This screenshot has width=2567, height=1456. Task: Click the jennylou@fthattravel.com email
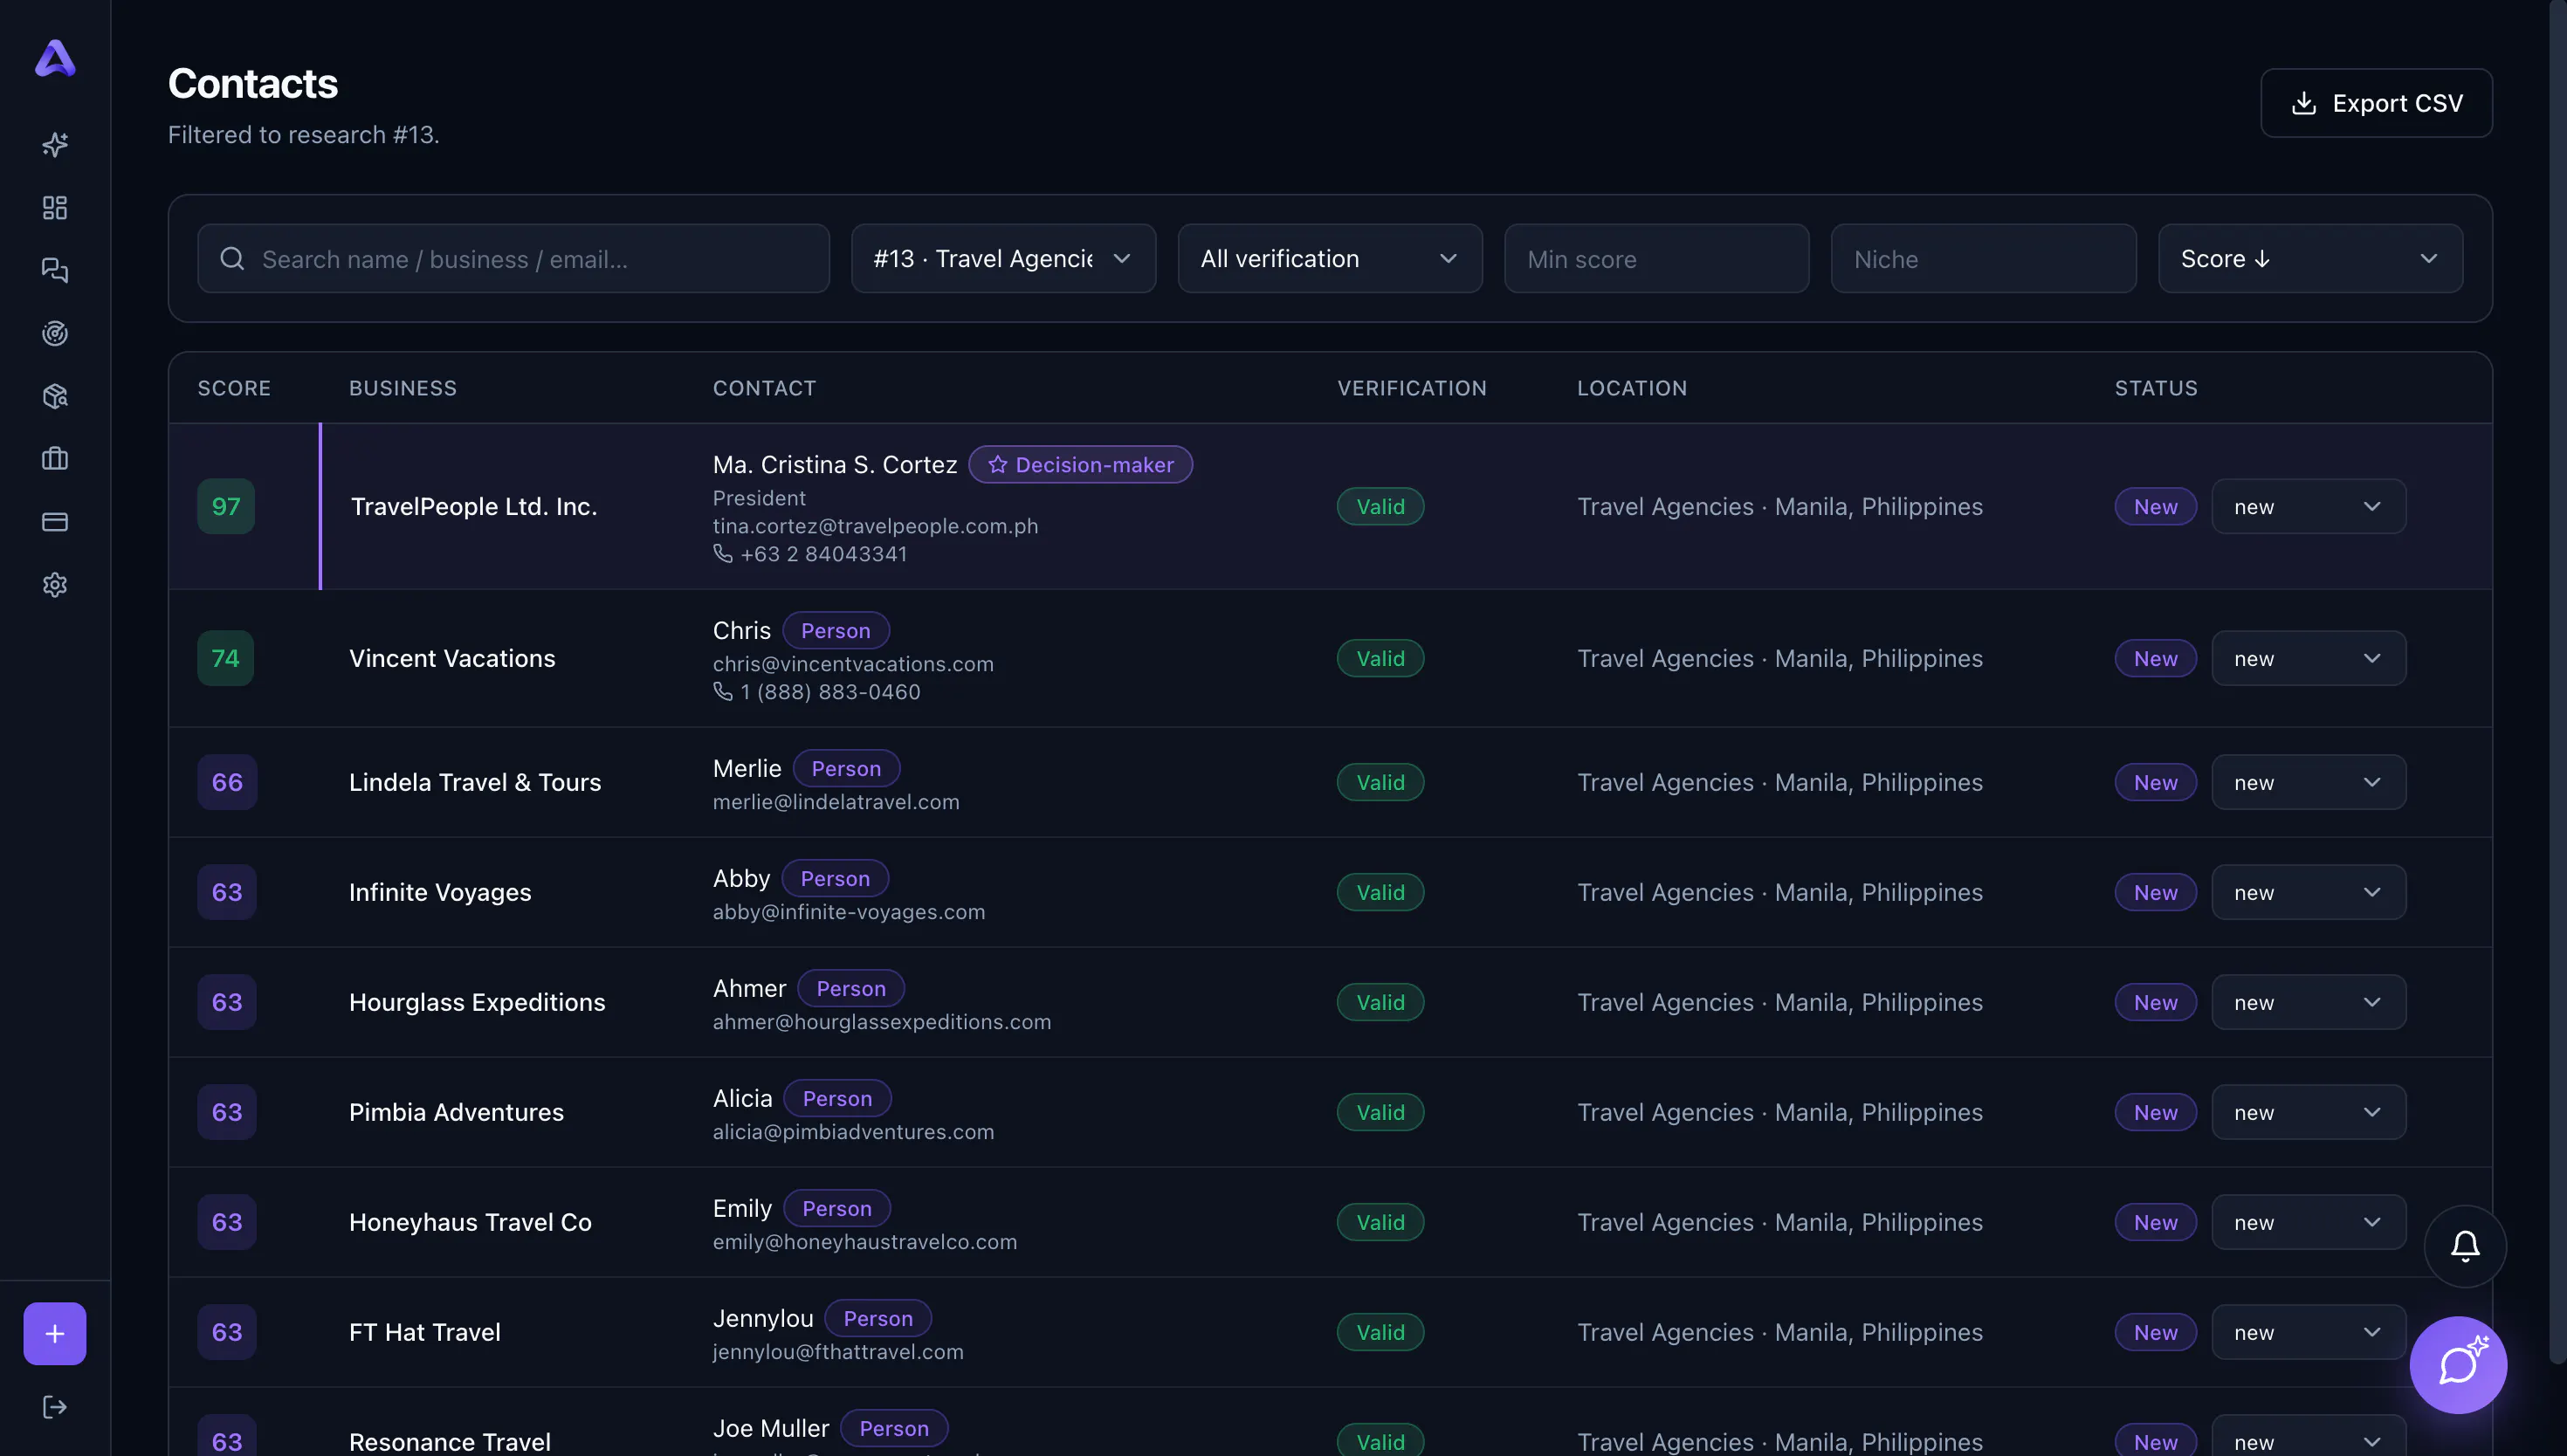838,1352
